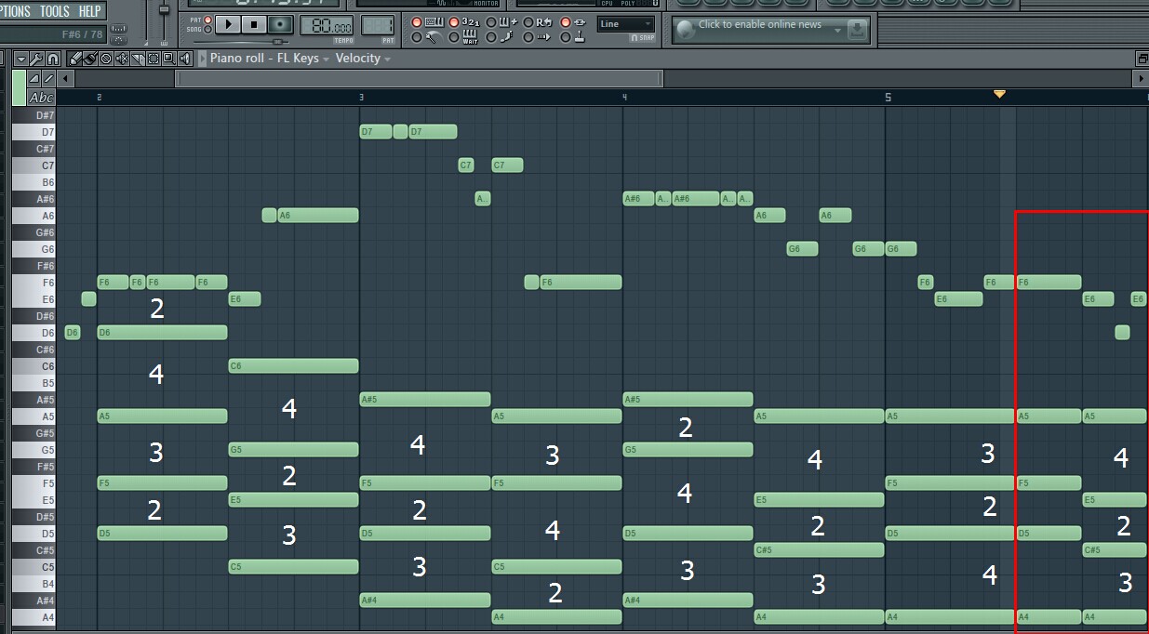Open the OPTIONS menu

15,11
